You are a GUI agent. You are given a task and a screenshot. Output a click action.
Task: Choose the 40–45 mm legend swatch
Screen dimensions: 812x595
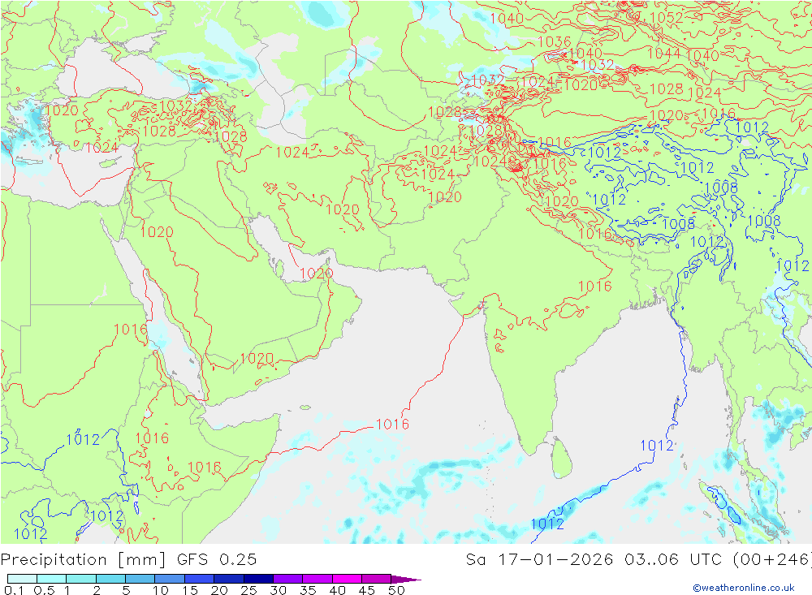(347, 579)
